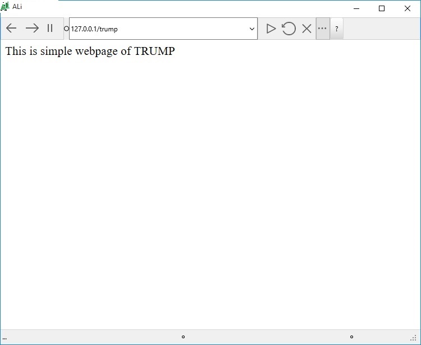Click the middle status bar circle indicator
Image resolution: width=421 pixels, height=345 pixels.
coord(183,337)
